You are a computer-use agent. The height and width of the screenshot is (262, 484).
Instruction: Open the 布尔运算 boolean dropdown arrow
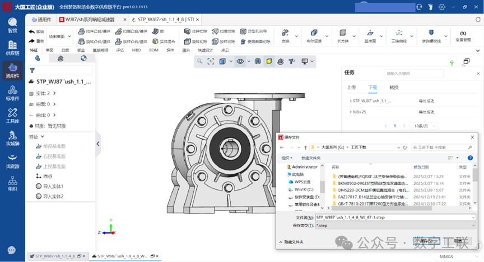coord(327,36)
